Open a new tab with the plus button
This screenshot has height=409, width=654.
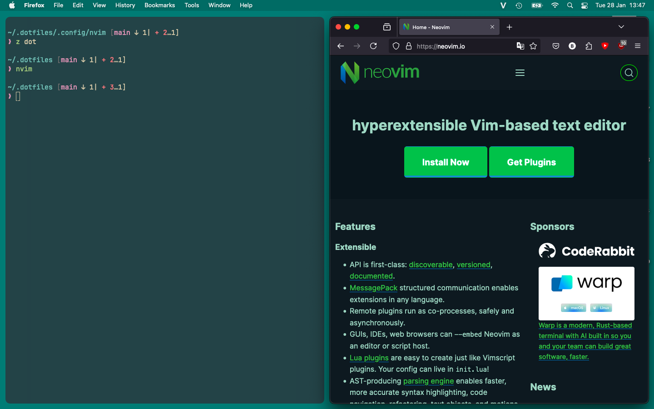pos(510,27)
